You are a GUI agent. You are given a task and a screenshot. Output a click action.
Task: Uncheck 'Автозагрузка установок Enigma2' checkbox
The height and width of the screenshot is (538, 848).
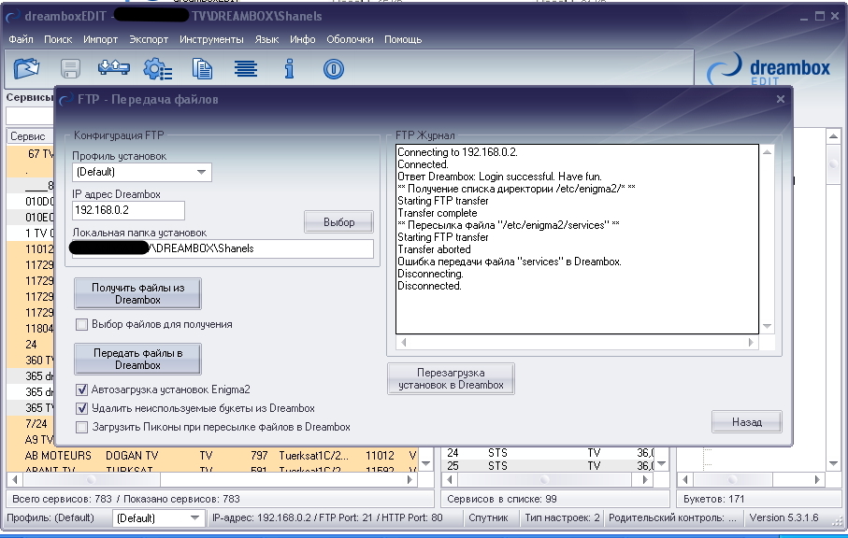[82, 389]
